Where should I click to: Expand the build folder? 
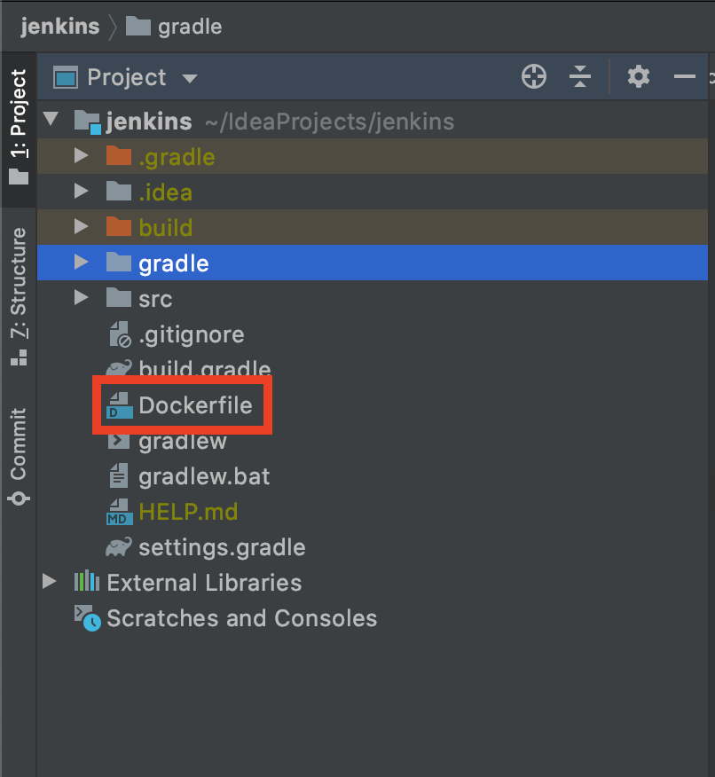click(x=81, y=226)
